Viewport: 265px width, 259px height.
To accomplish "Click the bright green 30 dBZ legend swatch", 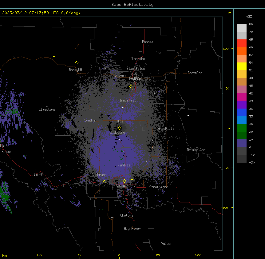I will tap(242, 128).
